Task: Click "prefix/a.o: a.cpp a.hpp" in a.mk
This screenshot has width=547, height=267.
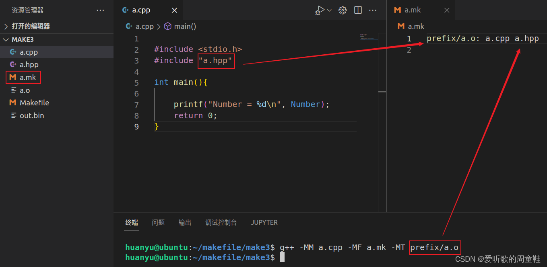Action: click(x=483, y=39)
